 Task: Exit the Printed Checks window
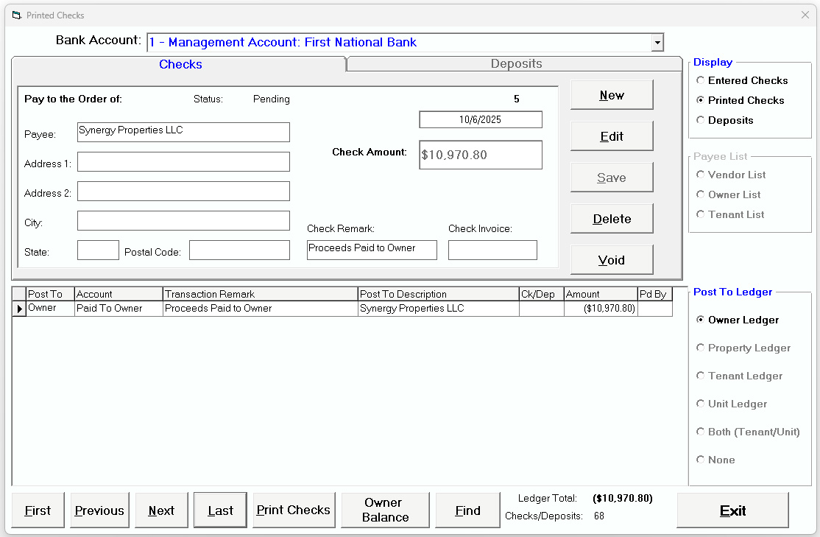click(x=733, y=510)
